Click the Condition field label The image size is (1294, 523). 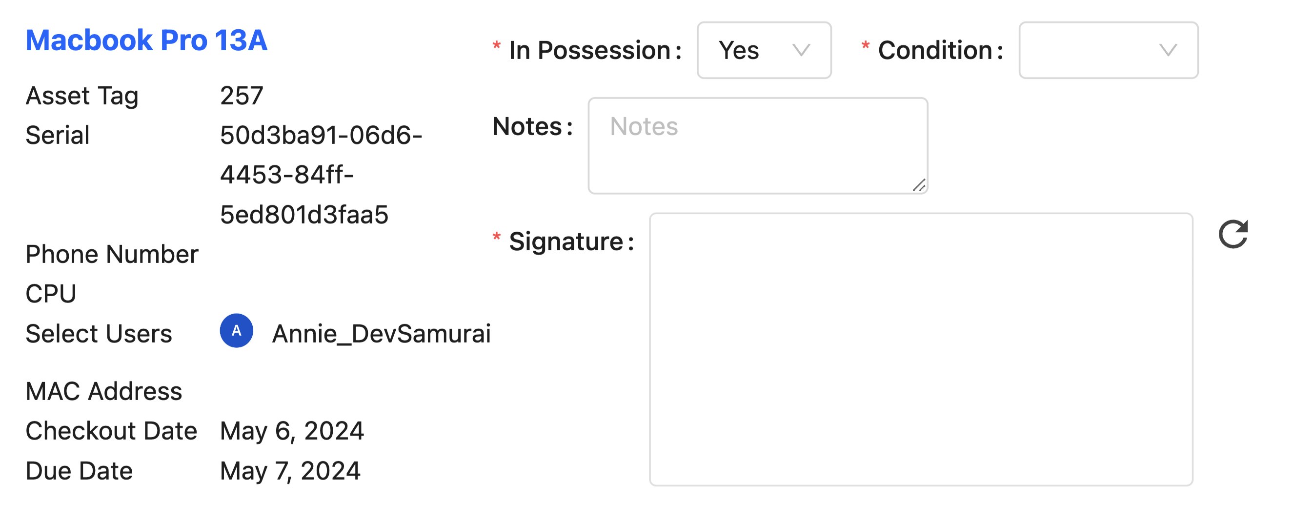point(935,50)
